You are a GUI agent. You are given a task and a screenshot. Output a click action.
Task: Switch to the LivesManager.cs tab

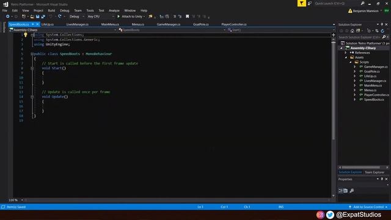tap(78, 24)
